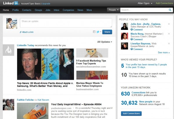Dismiss Liewilyn Baynosa suggestion
This screenshot has width=174, height=119.
coord(169,44)
